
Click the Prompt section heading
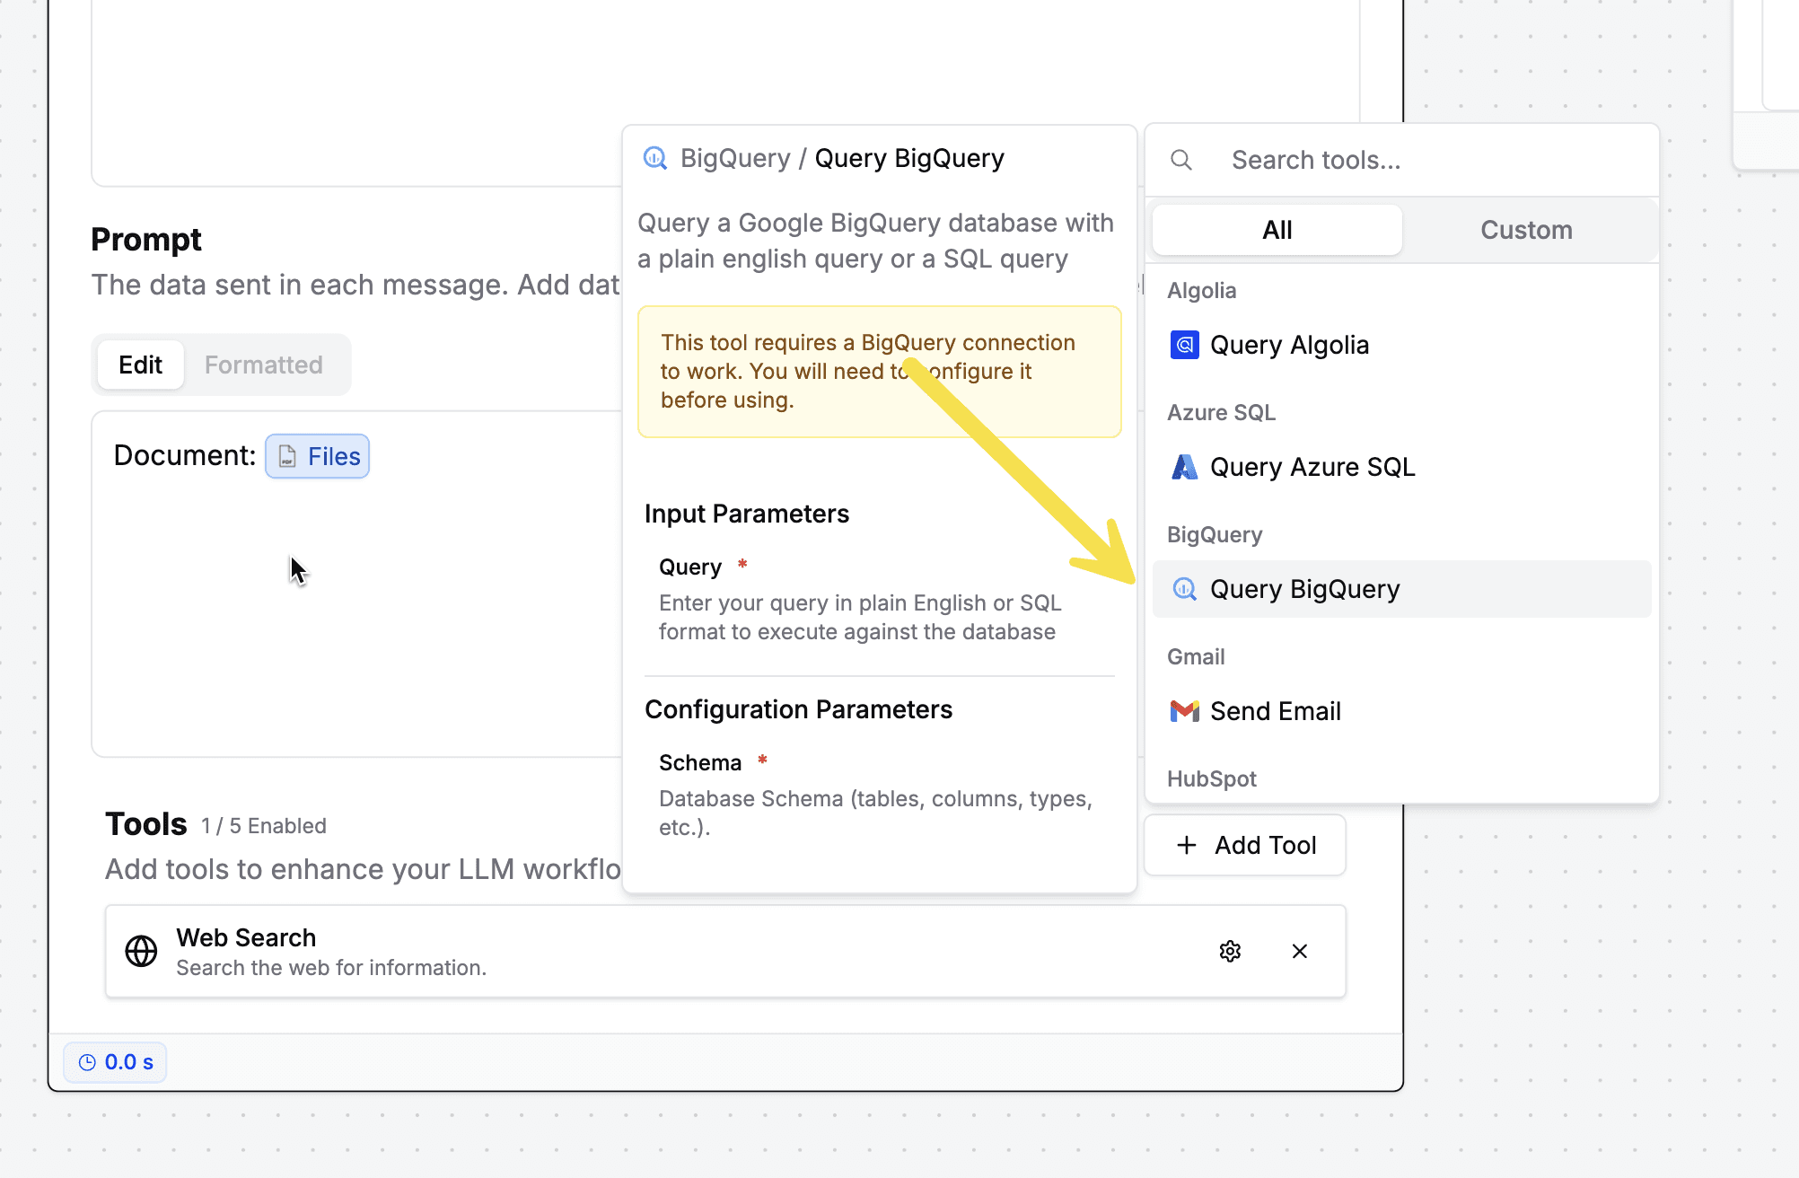coord(146,240)
